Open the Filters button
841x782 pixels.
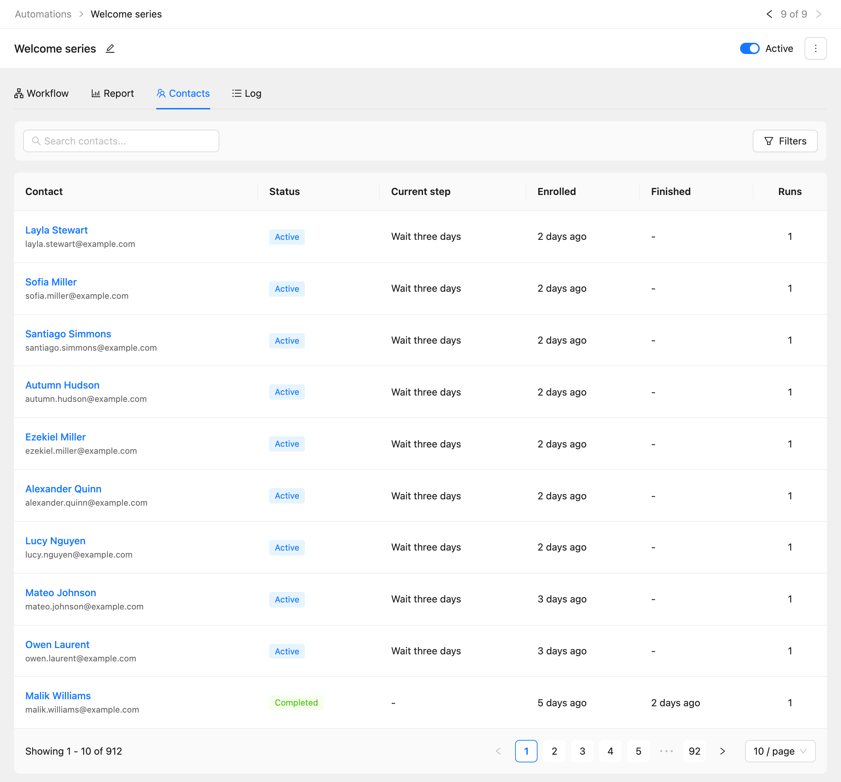785,141
